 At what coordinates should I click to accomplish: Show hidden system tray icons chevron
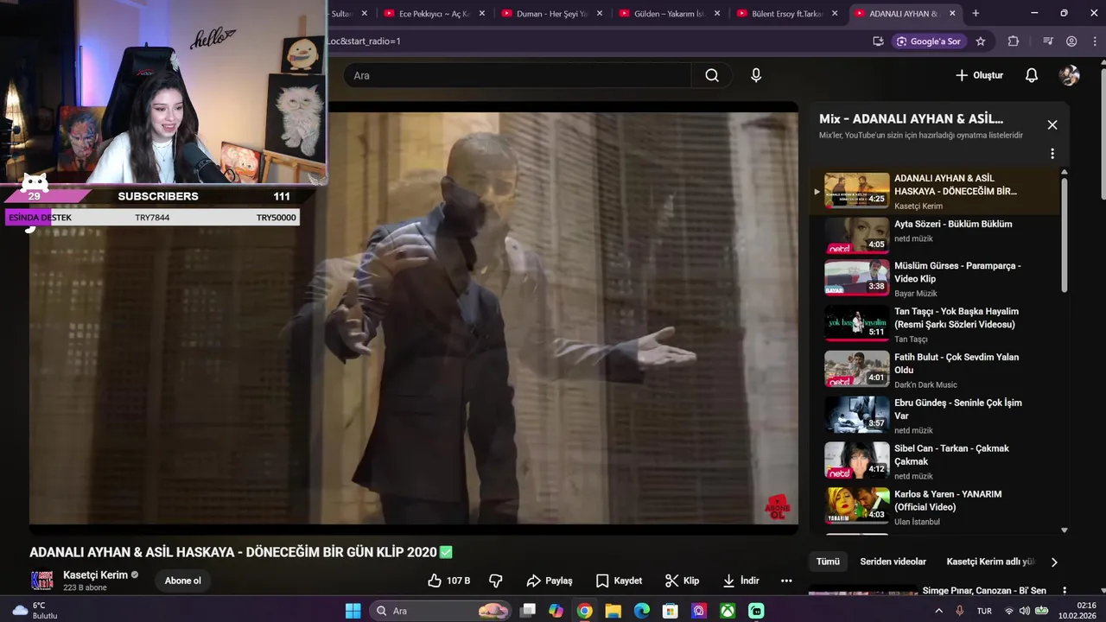coord(939,611)
